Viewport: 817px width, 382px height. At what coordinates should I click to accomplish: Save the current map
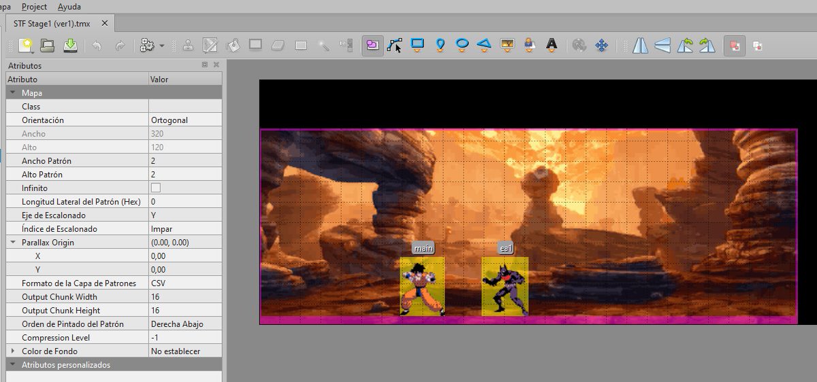(x=70, y=46)
